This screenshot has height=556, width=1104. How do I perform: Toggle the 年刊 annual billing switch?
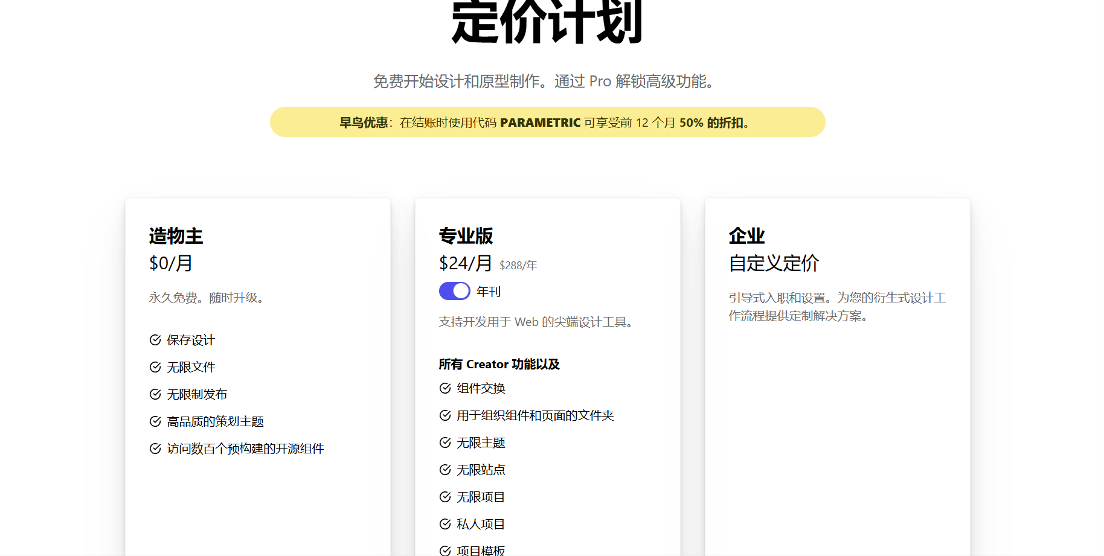(x=454, y=291)
